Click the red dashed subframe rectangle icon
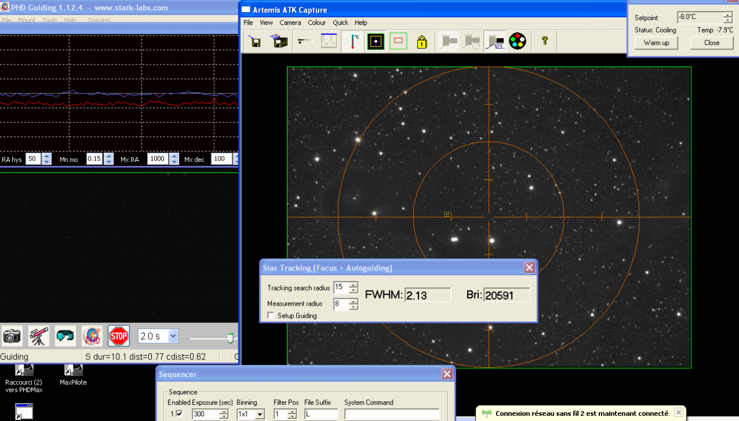Image resolution: width=739 pixels, height=421 pixels. click(x=398, y=42)
